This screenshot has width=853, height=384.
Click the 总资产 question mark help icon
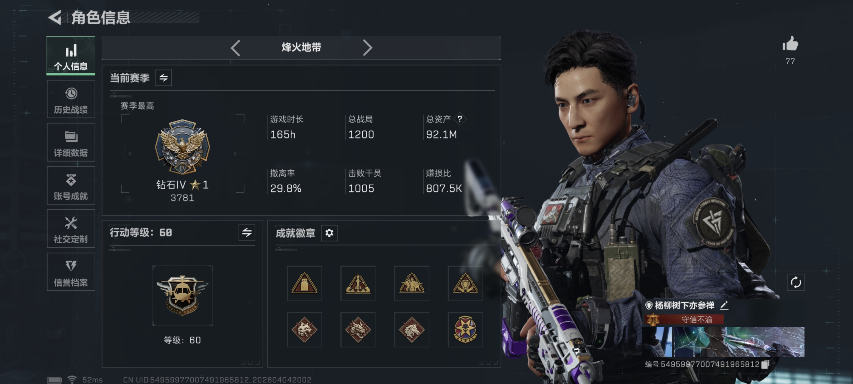[x=460, y=119]
